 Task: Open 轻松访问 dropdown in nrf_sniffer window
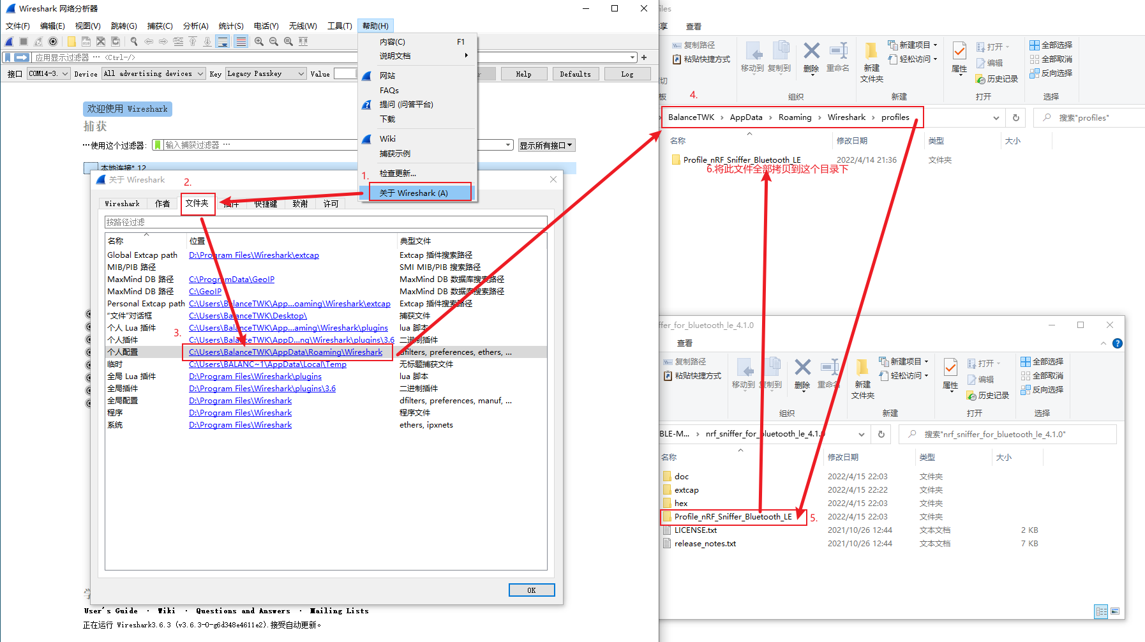903,376
